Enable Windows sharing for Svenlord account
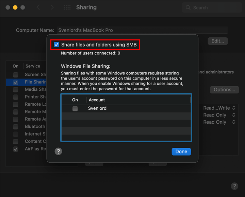The height and width of the screenshot is (197, 245). click(75, 109)
